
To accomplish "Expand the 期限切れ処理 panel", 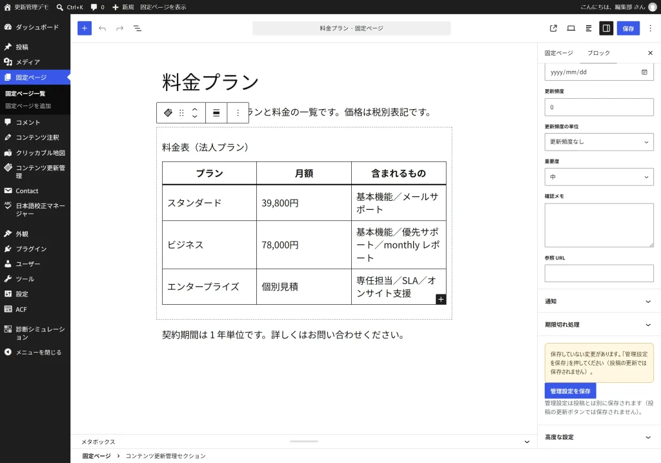I will (599, 325).
